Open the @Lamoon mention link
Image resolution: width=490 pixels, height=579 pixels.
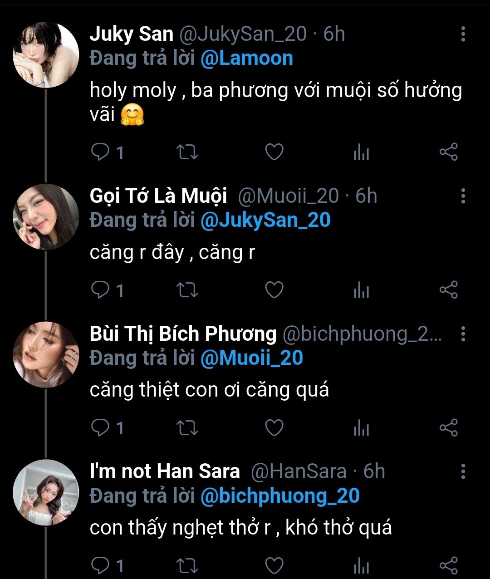(x=247, y=59)
